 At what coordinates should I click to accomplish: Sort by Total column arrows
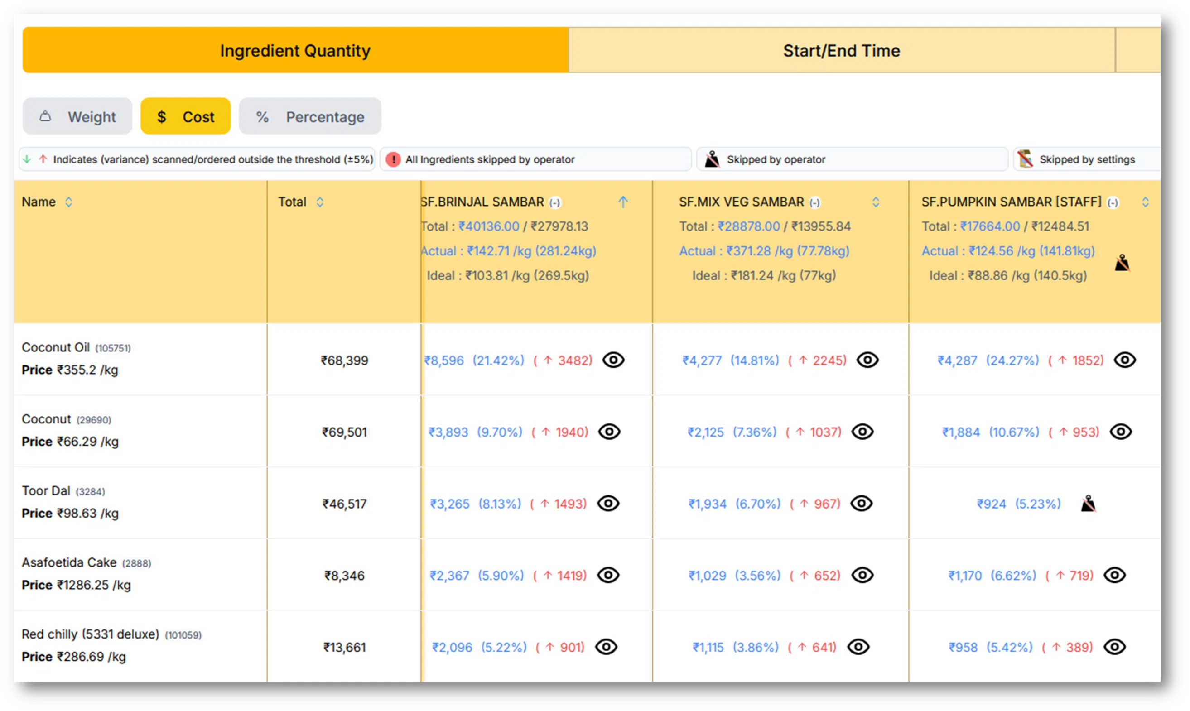coord(320,202)
